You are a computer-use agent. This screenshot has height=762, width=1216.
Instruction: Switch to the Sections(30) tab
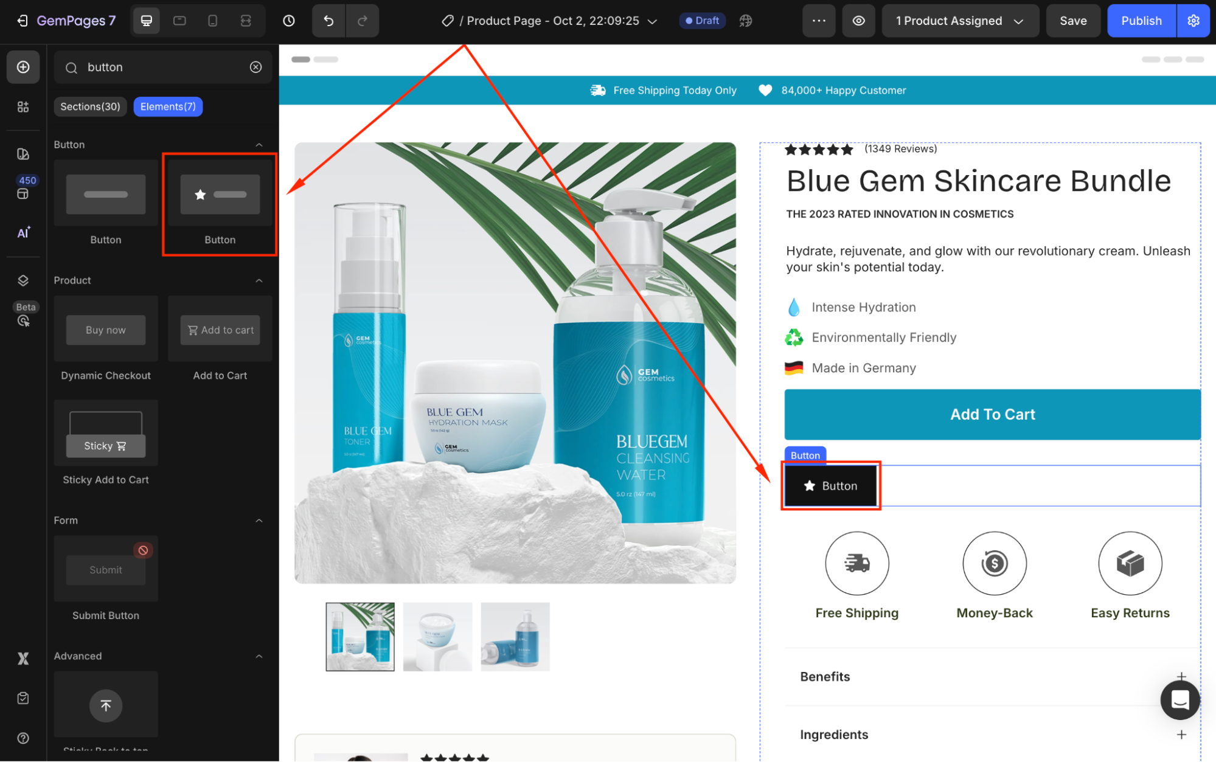click(90, 106)
